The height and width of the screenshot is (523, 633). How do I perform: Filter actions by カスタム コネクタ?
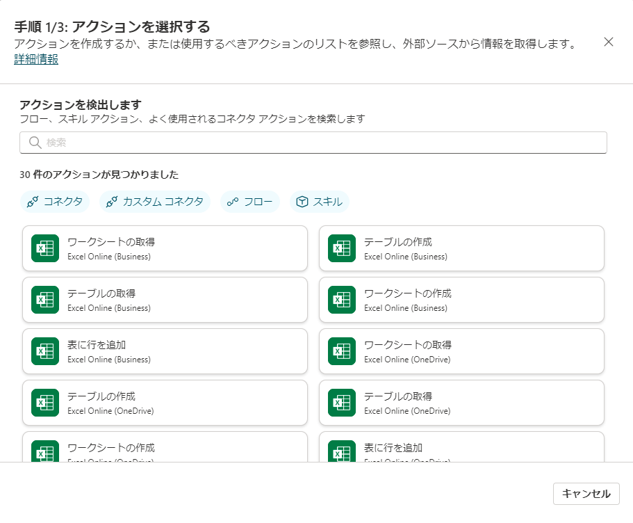pos(155,202)
